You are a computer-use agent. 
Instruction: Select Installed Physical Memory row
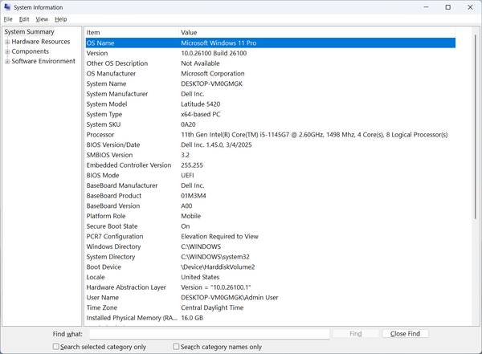[x=271, y=318]
